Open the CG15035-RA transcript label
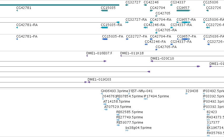The height and width of the screenshot is (137, 224). tap(111, 25)
